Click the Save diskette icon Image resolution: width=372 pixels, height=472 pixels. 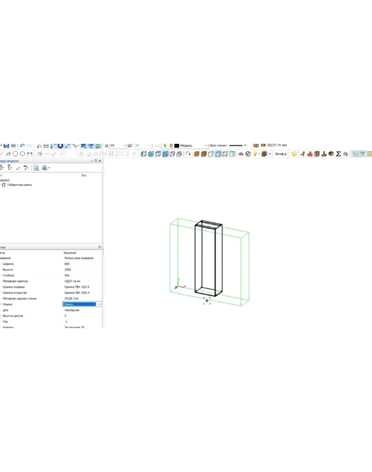pyautogui.click(x=6, y=145)
